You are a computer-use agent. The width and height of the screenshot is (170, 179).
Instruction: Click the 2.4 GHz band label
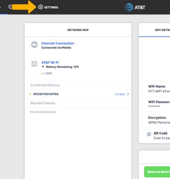[x=120, y=94]
